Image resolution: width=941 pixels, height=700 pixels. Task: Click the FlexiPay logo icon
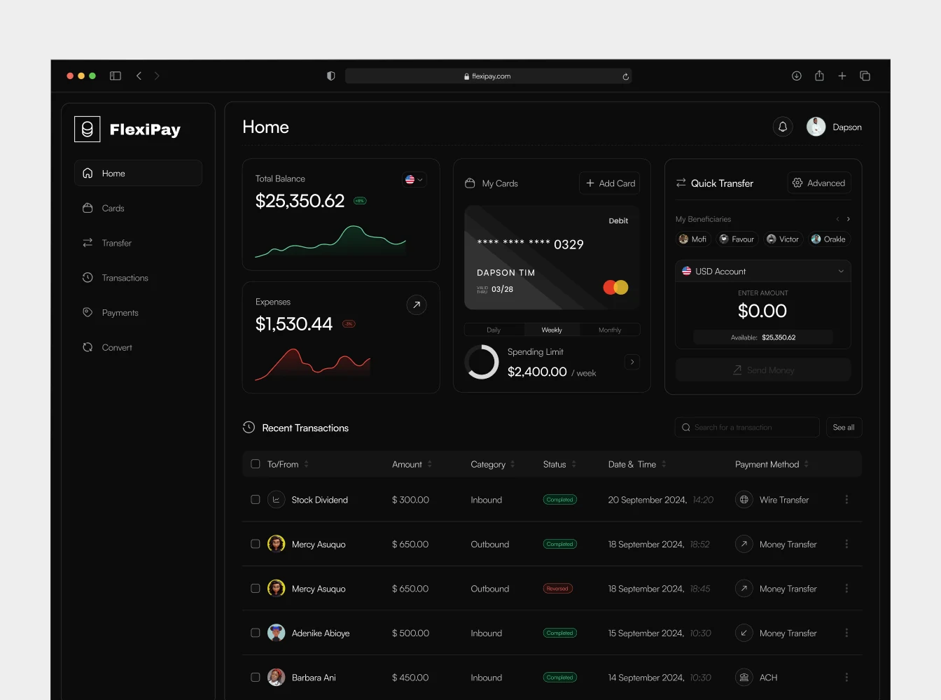point(88,129)
